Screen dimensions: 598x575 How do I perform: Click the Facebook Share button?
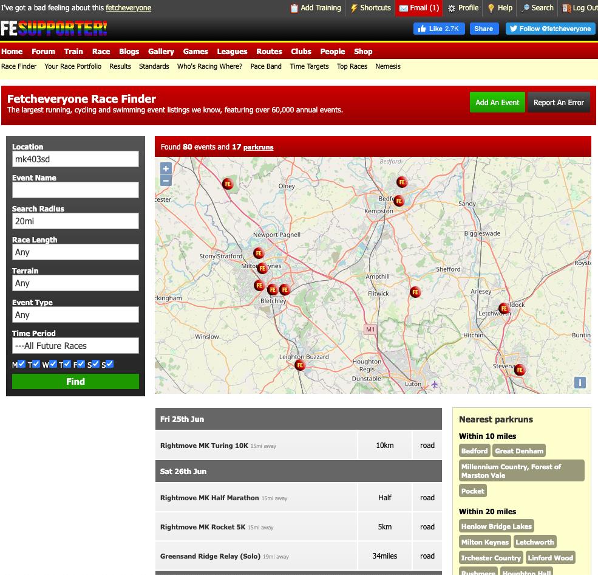[x=484, y=29]
